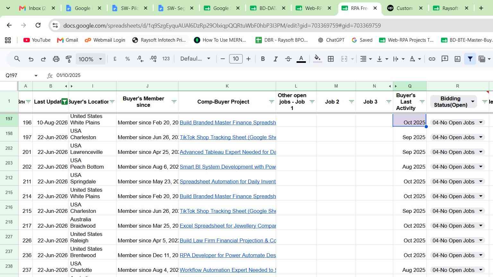The height and width of the screenshot is (277, 493).
Task: Click the font size input box
Action: click(236, 59)
